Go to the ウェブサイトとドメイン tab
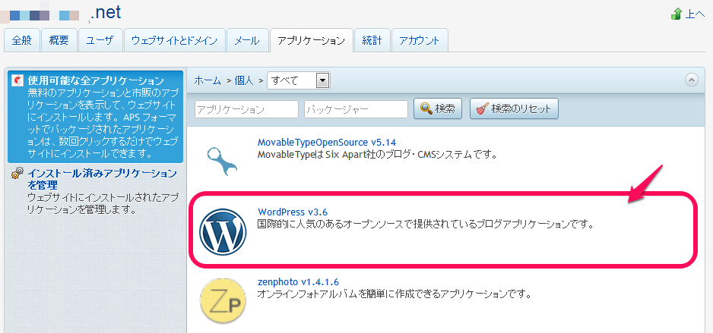Viewport: 713px width, 333px height. click(175, 40)
